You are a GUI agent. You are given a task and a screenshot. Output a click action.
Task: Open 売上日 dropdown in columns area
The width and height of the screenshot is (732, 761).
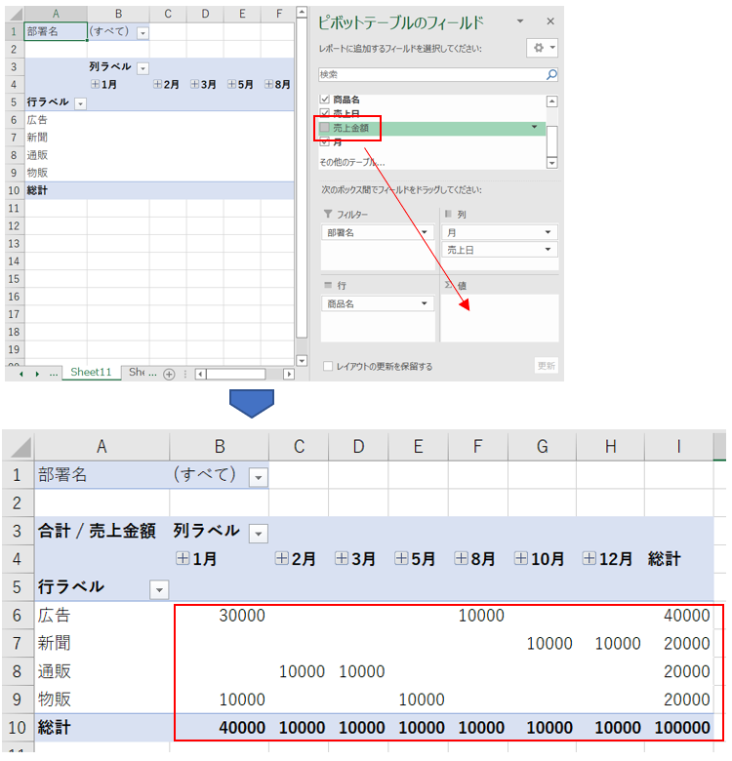coord(549,250)
